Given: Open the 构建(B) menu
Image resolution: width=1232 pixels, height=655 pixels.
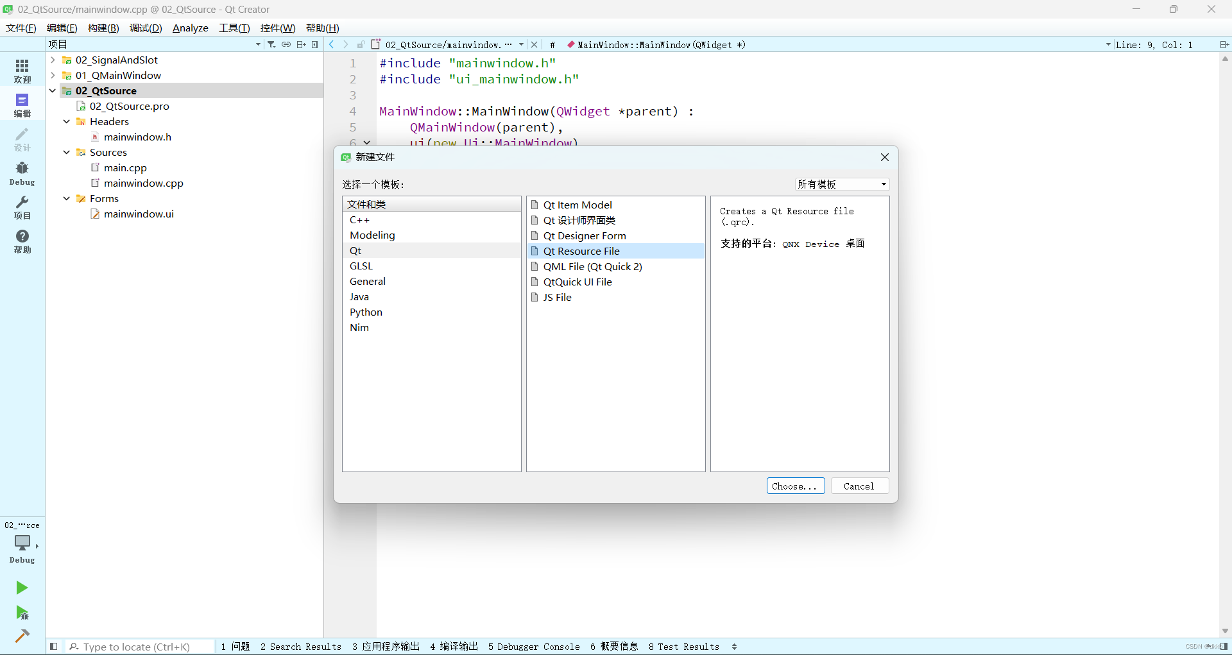Looking at the screenshot, I should (103, 28).
